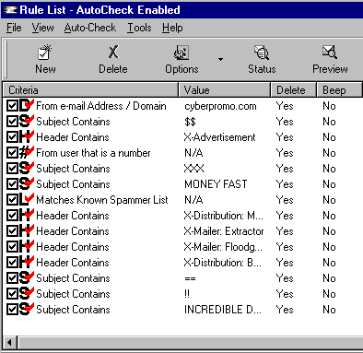The image size is (363, 353).
Task: Open Options via the gear icon
Action: (181, 53)
